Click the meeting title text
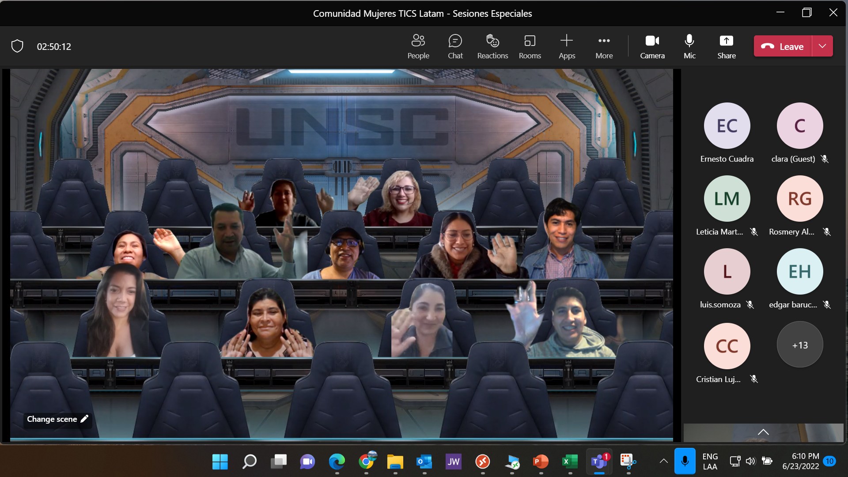Viewport: 848px width, 477px height. click(x=422, y=13)
